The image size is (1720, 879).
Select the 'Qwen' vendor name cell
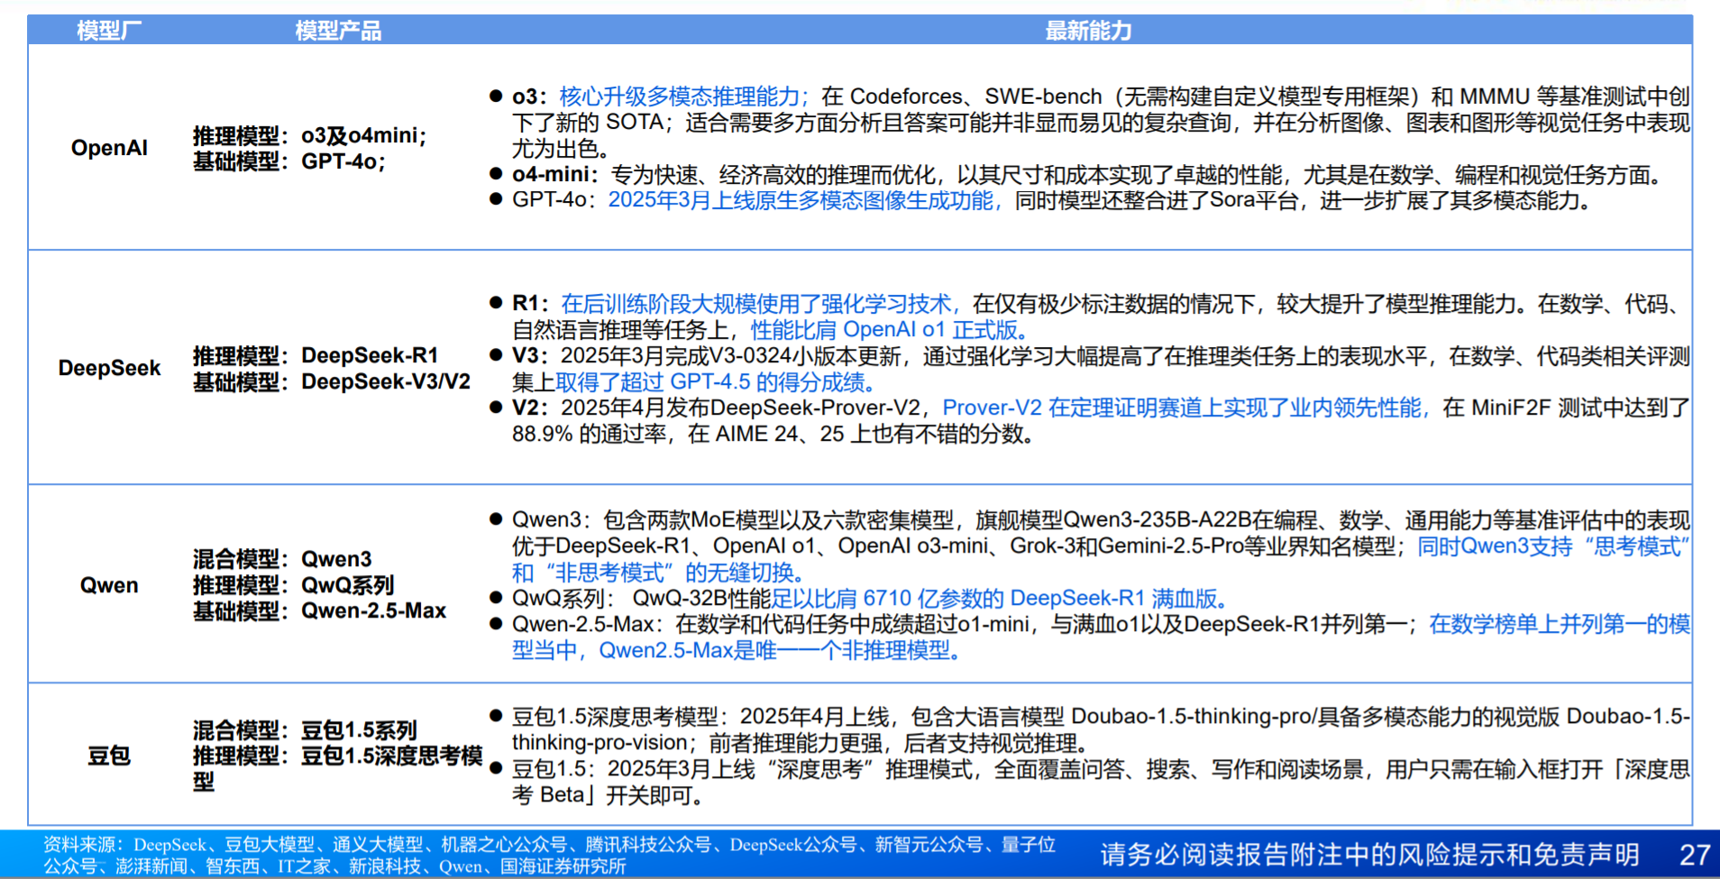109,585
